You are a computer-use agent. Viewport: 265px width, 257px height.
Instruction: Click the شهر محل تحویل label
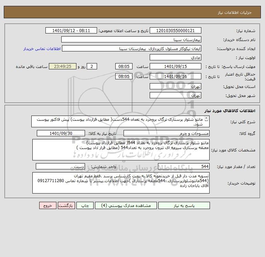coord(241,96)
